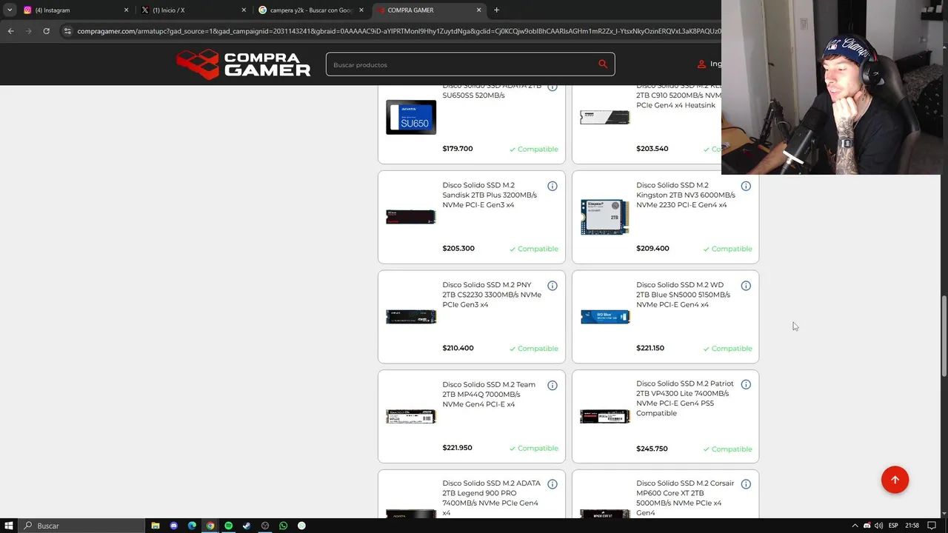
Task: Click the $245.750 price
Action: (x=652, y=449)
